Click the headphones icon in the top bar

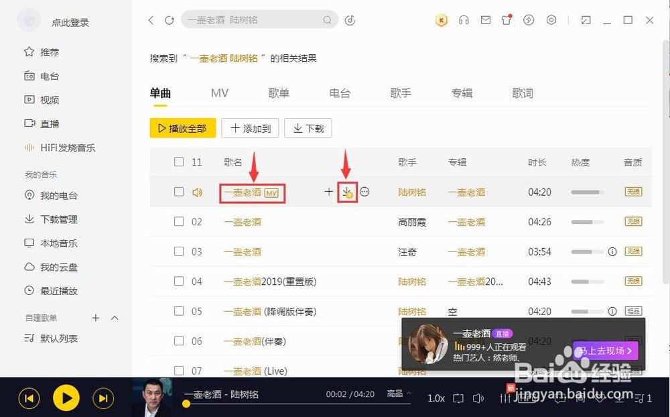coord(464,20)
